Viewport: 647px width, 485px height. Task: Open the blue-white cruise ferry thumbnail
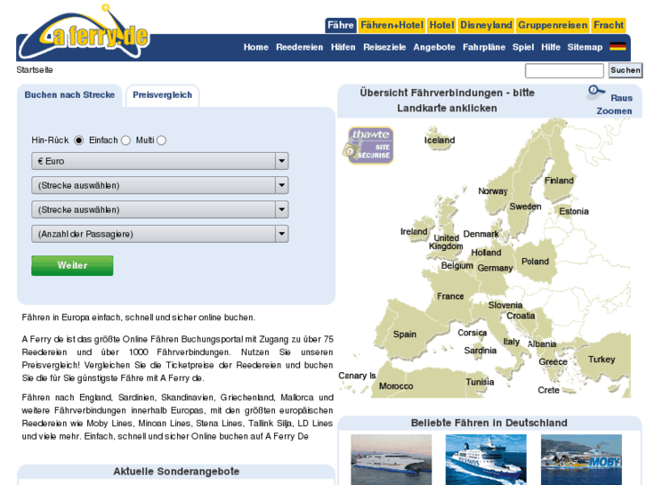point(486,459)
